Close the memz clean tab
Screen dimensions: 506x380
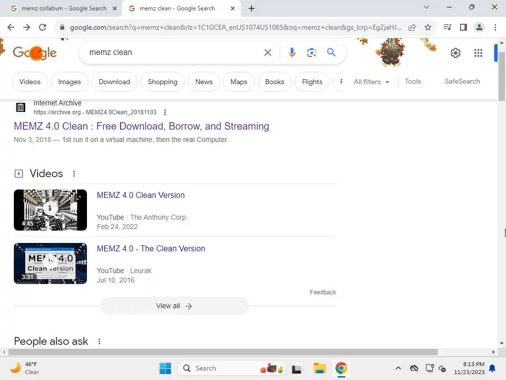click(x=233, y=8)
